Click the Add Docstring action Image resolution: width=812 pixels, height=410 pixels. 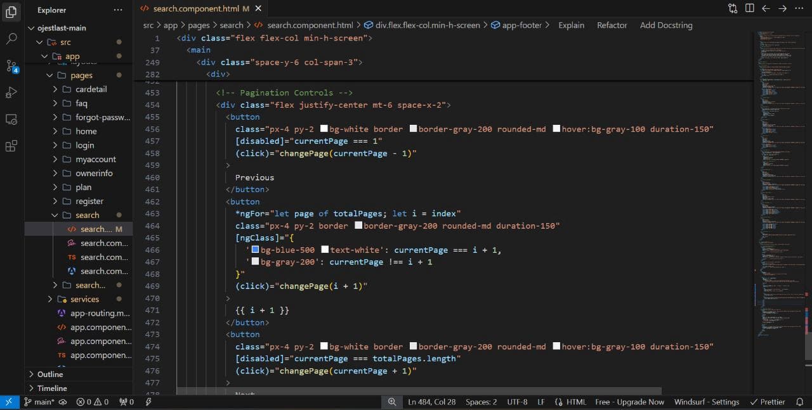[x=666, y=25]
